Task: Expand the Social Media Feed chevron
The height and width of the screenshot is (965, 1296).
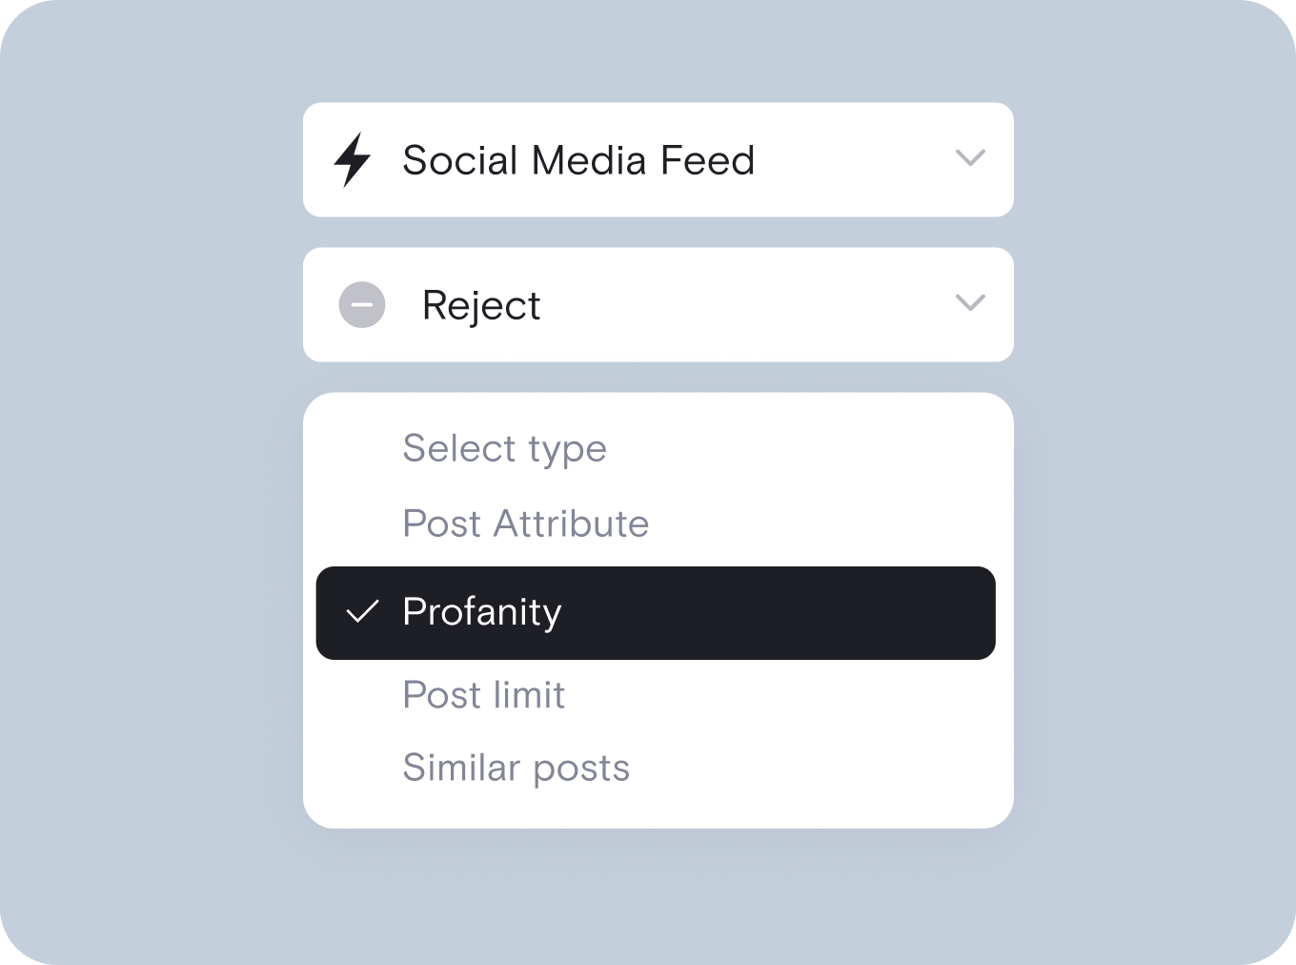Action: coord(970,158)
